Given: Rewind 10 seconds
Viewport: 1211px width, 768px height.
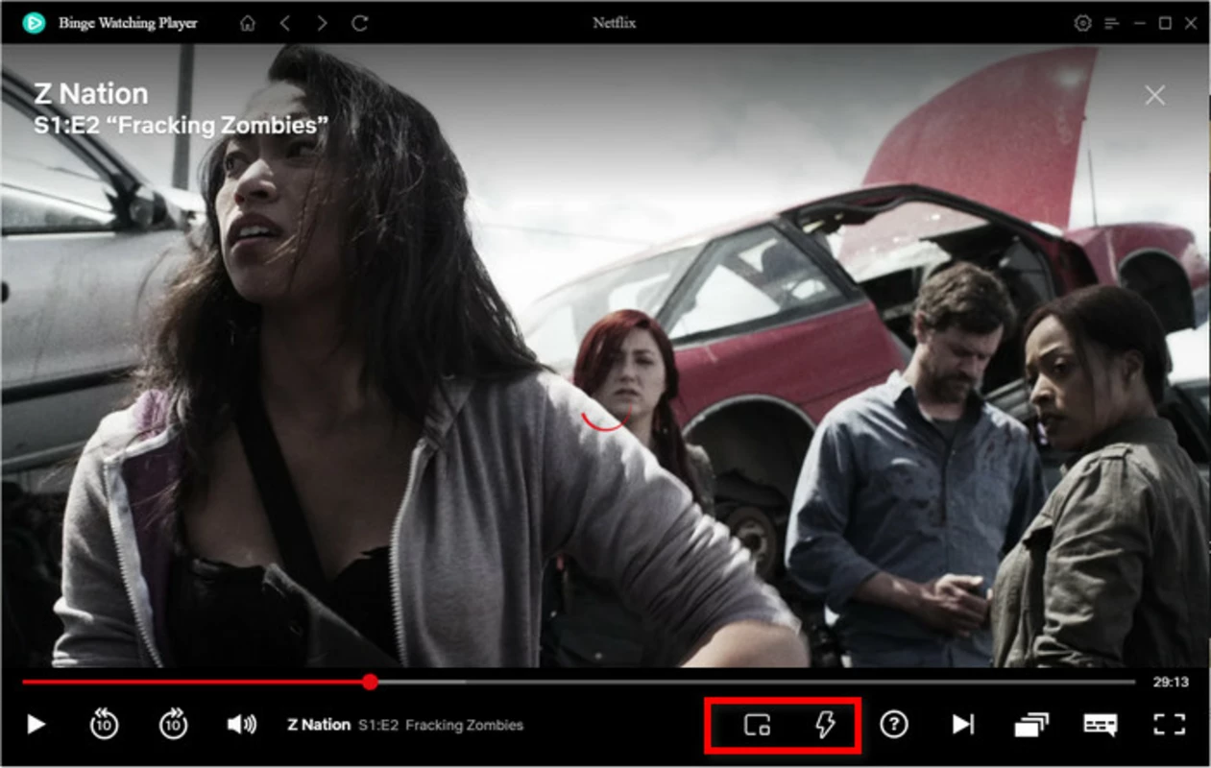Looking at the screenshot, I should (x=104, y=724).
